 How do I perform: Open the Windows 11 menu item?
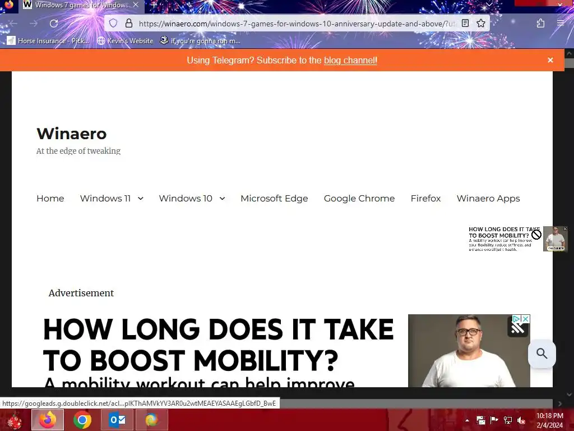click(105, 198)
